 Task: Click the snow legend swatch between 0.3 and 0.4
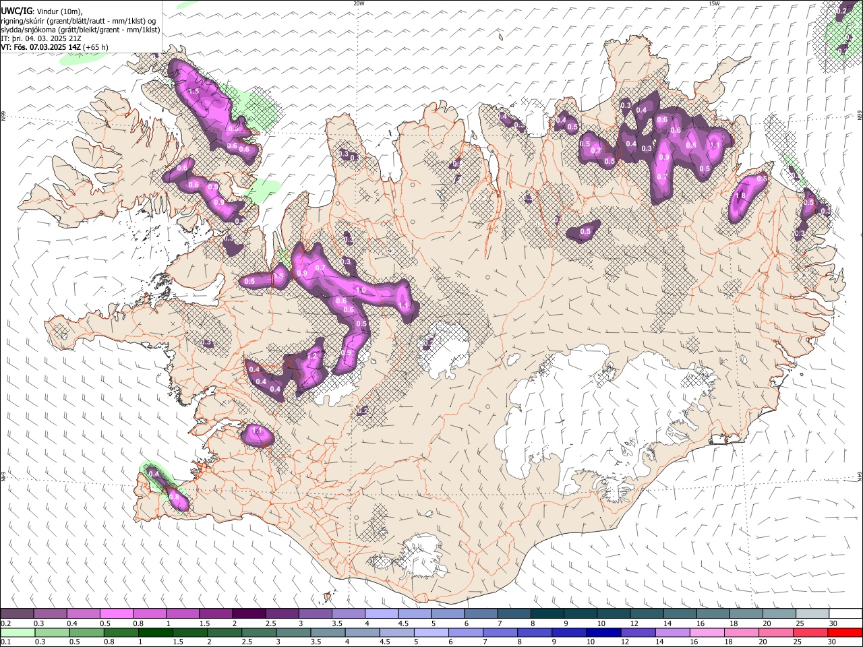pos(51,613)
